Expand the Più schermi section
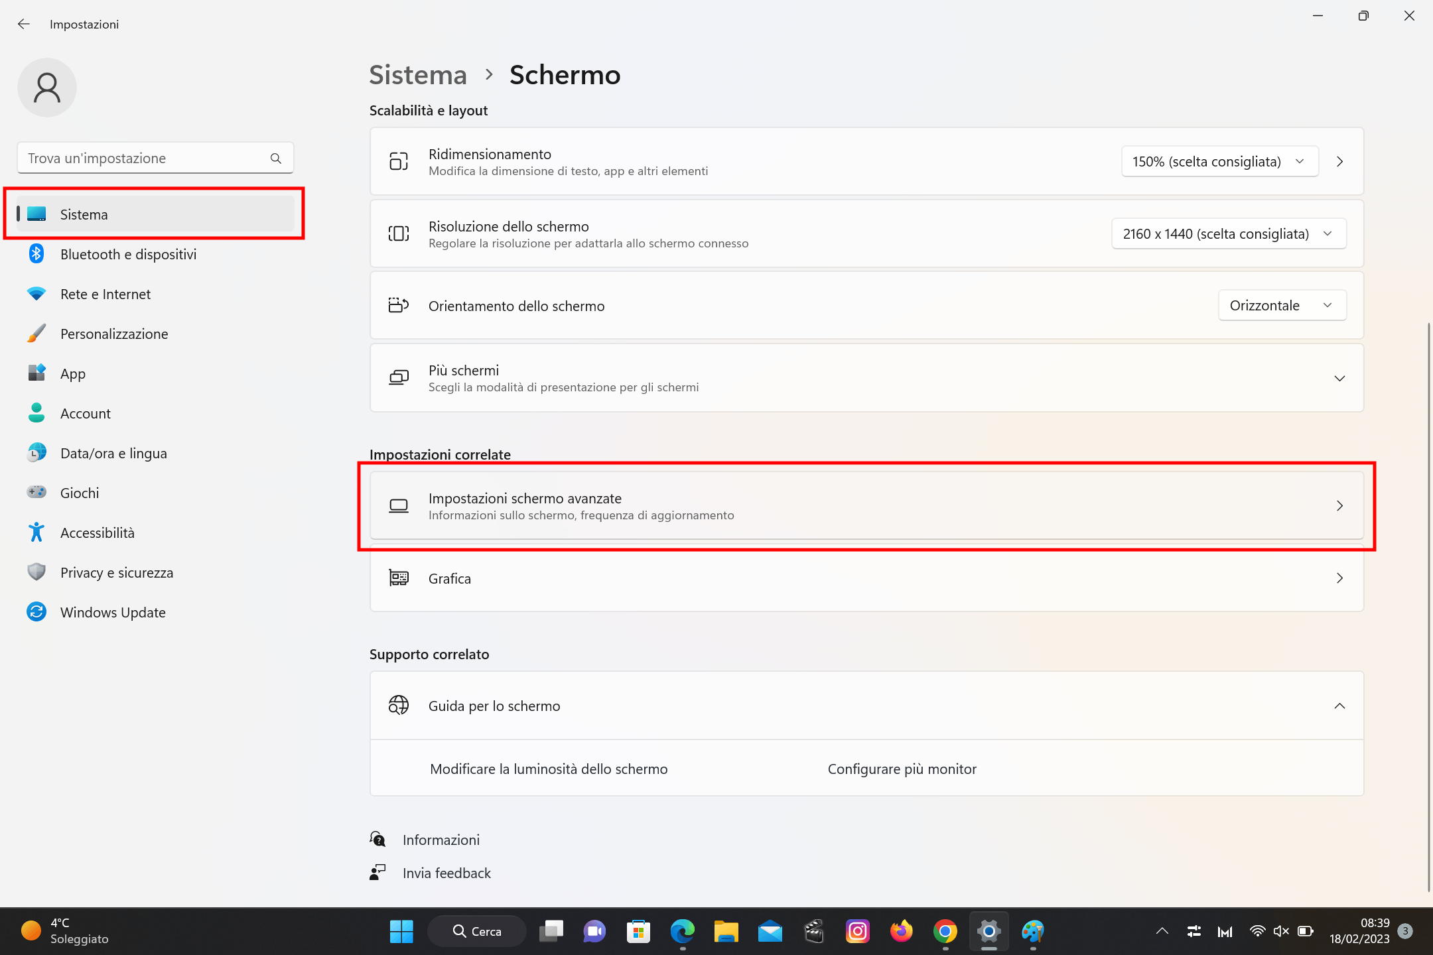This screenshot has height=955, width=1433. [x=1339, y=378]
